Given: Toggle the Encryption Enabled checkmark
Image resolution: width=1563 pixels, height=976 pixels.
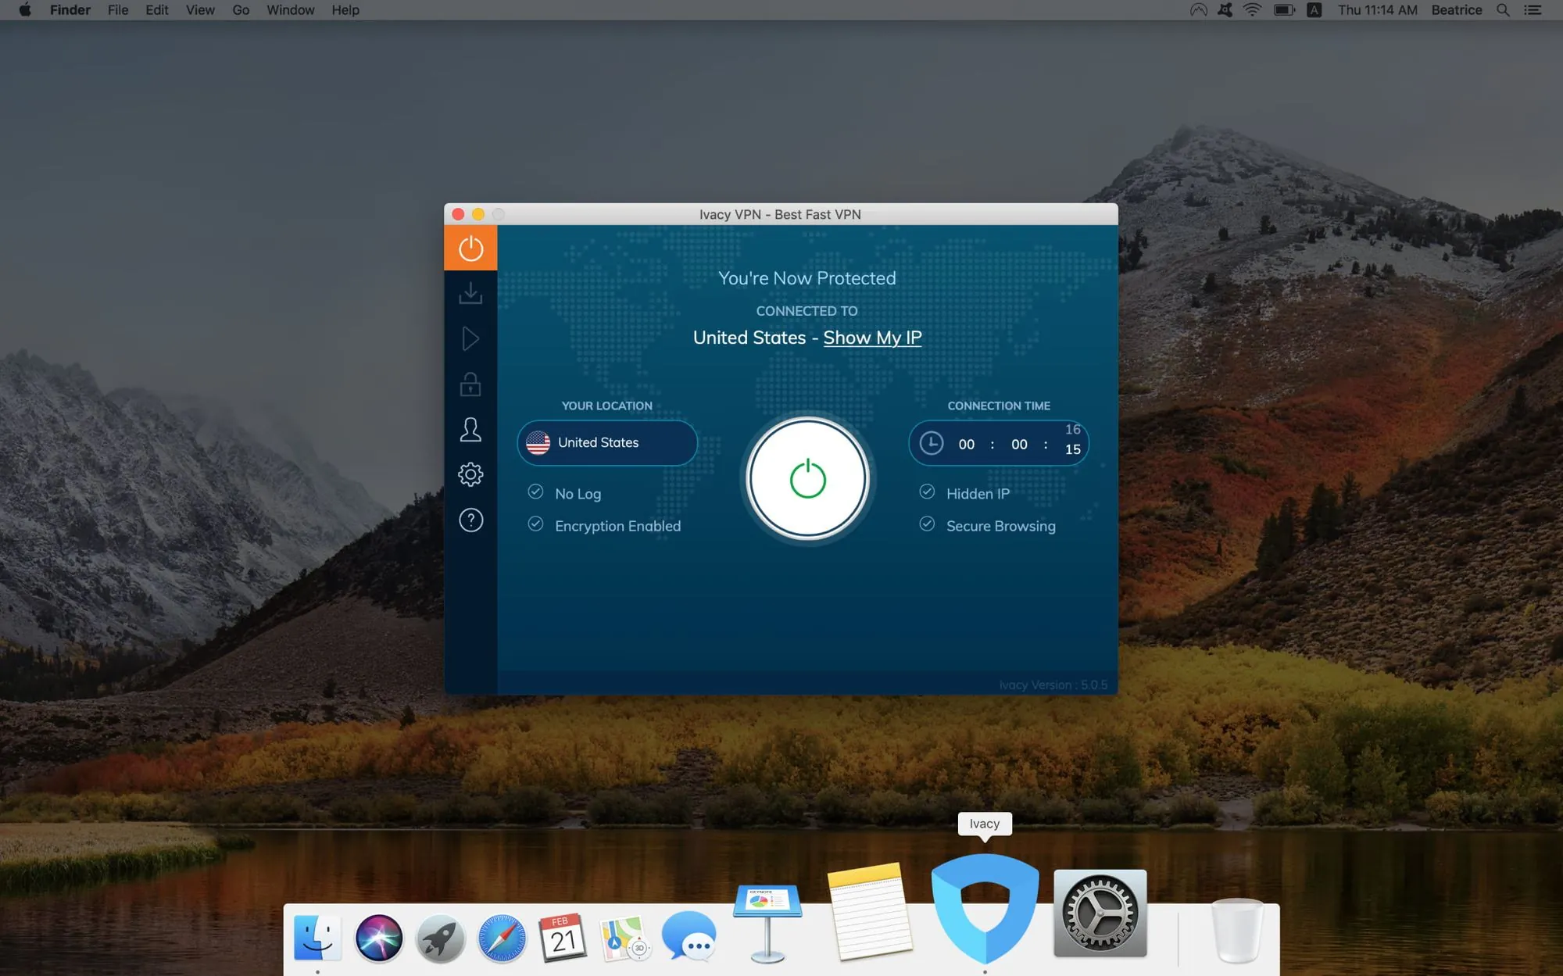Looking at the screenshot, I should coord(535,524).
